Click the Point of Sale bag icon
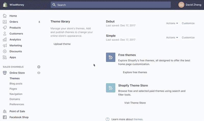 point(5,111)
